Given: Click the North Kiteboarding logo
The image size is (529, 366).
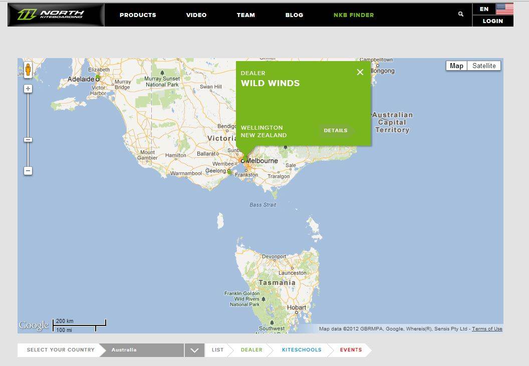Looking at the screenshot, I should pos(56,15).
